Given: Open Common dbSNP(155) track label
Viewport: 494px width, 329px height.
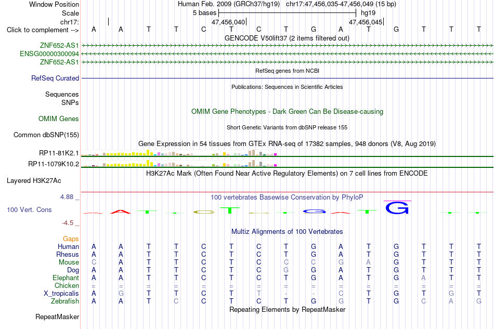Looking at the screenshot, I should pyautogui.click(x=46, y=135).
